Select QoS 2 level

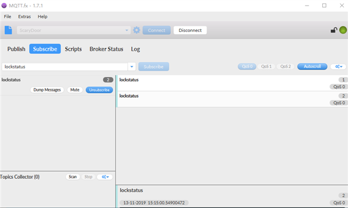point(285,67)
